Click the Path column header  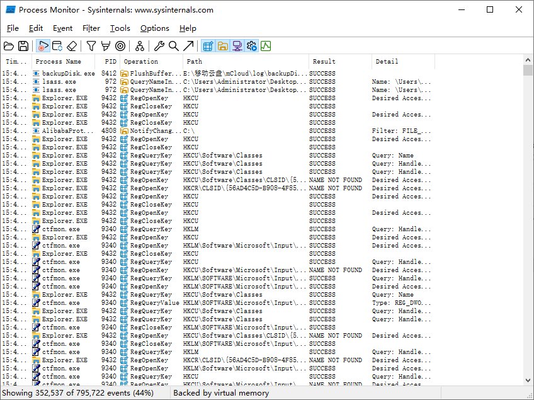point(246,61)
